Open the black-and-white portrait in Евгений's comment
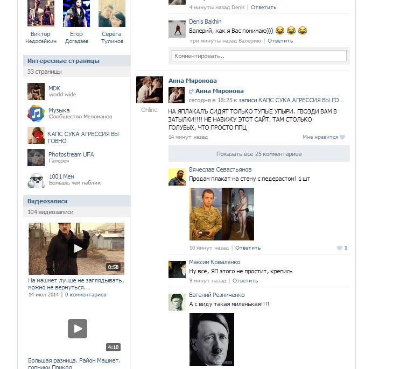393x369 pixels. (212, 339)
